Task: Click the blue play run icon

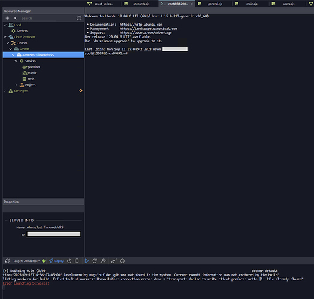Action: (x=87, y=261)
